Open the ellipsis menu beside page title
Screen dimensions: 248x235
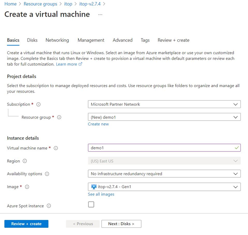pyautogui.click(x=100, y=15)
